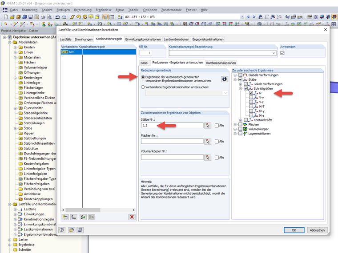Click the rename combination rule A-B icon
The image size is (338, 253).
coord(74,217)
